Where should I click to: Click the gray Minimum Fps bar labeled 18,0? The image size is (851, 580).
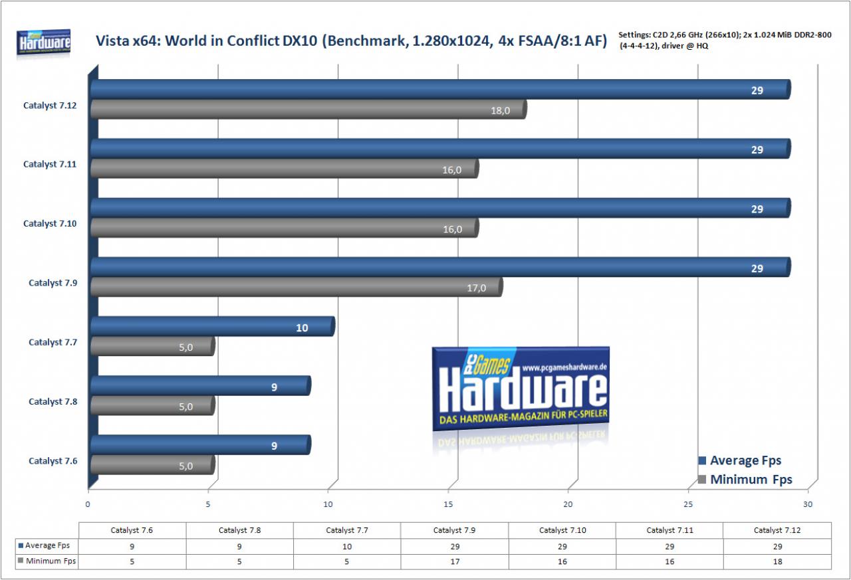308,110
